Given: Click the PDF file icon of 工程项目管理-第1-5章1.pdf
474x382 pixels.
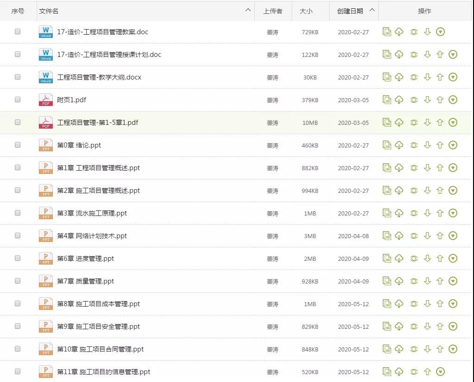Looking at the screenshot, I should [46, 123].
